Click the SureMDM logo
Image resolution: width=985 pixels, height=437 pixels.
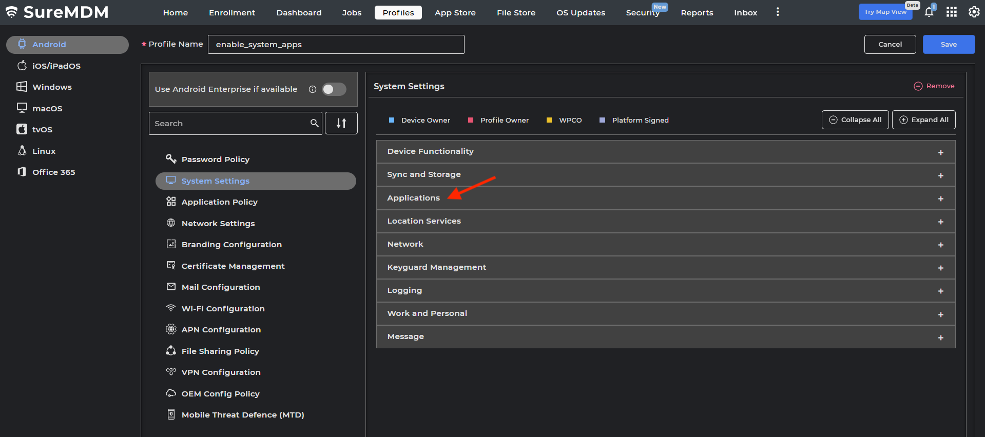pos(57,12)
